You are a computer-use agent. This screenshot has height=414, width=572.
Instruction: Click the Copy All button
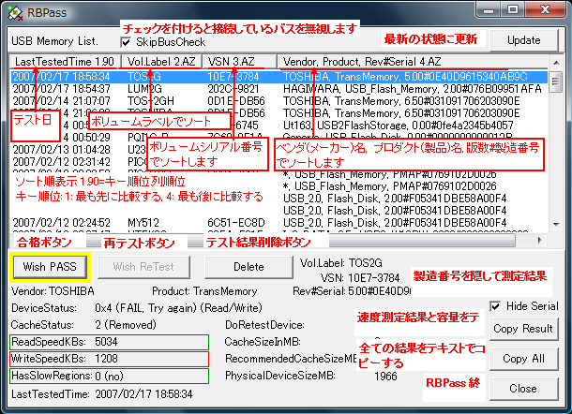click(x=522, y=359)
